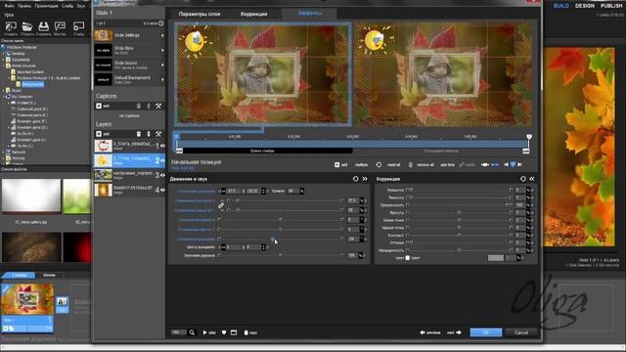The image size is (626, 352).
Task: Switch to DESIGN workspace
Action: [585, 6]
